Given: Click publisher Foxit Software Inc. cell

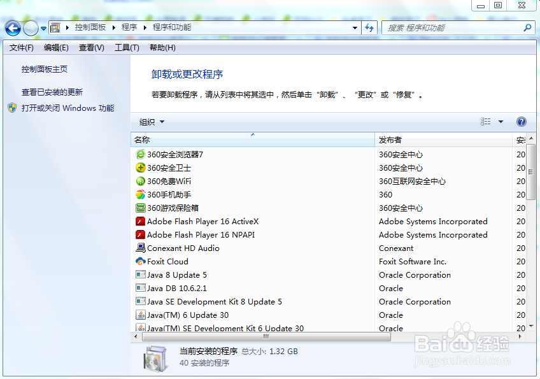Looking at the screenshot, I should [x=413, y=262].
